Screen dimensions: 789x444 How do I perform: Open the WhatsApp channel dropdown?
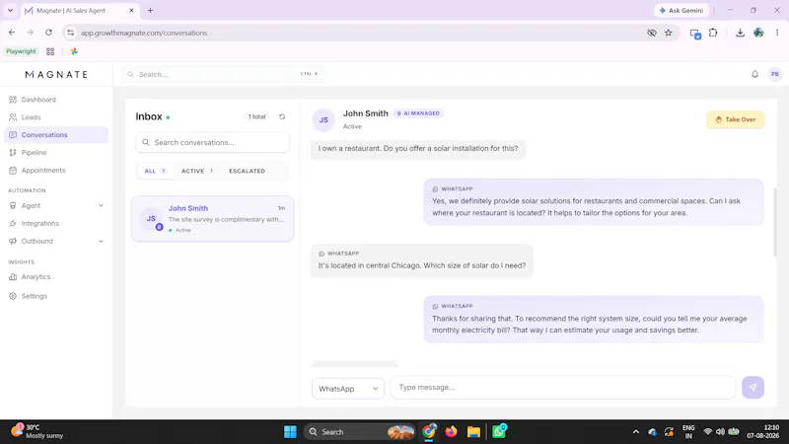pos(348,389)
